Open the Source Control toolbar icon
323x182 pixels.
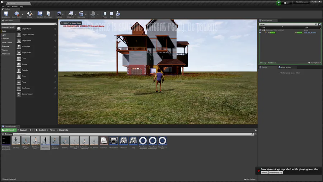click(17, 14)
